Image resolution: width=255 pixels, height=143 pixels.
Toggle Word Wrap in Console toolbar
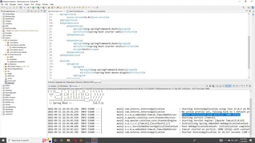[x=224, y=86]
